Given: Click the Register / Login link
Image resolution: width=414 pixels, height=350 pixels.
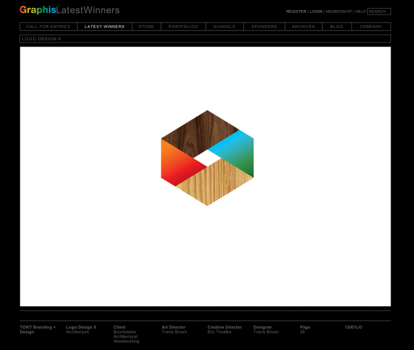Looking at the screenshot, I should [304, 12].
